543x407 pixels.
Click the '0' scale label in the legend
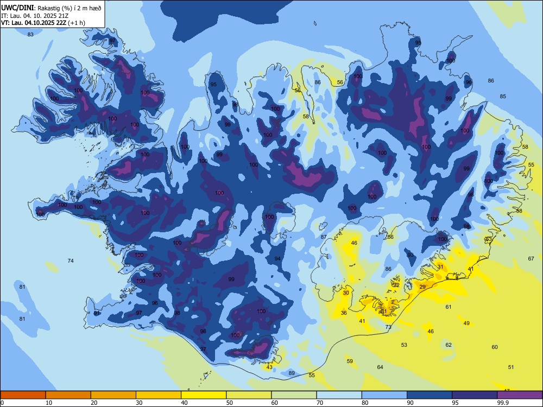(2, 403)
